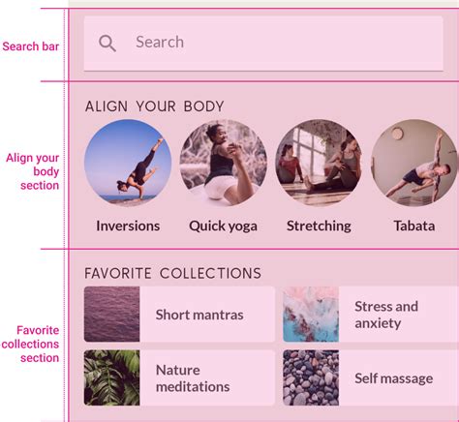The width and height of the screenshot is (459, 422).
Task: Click the Stress and anxiety abstract thumbnail
Action: (311, 315)
